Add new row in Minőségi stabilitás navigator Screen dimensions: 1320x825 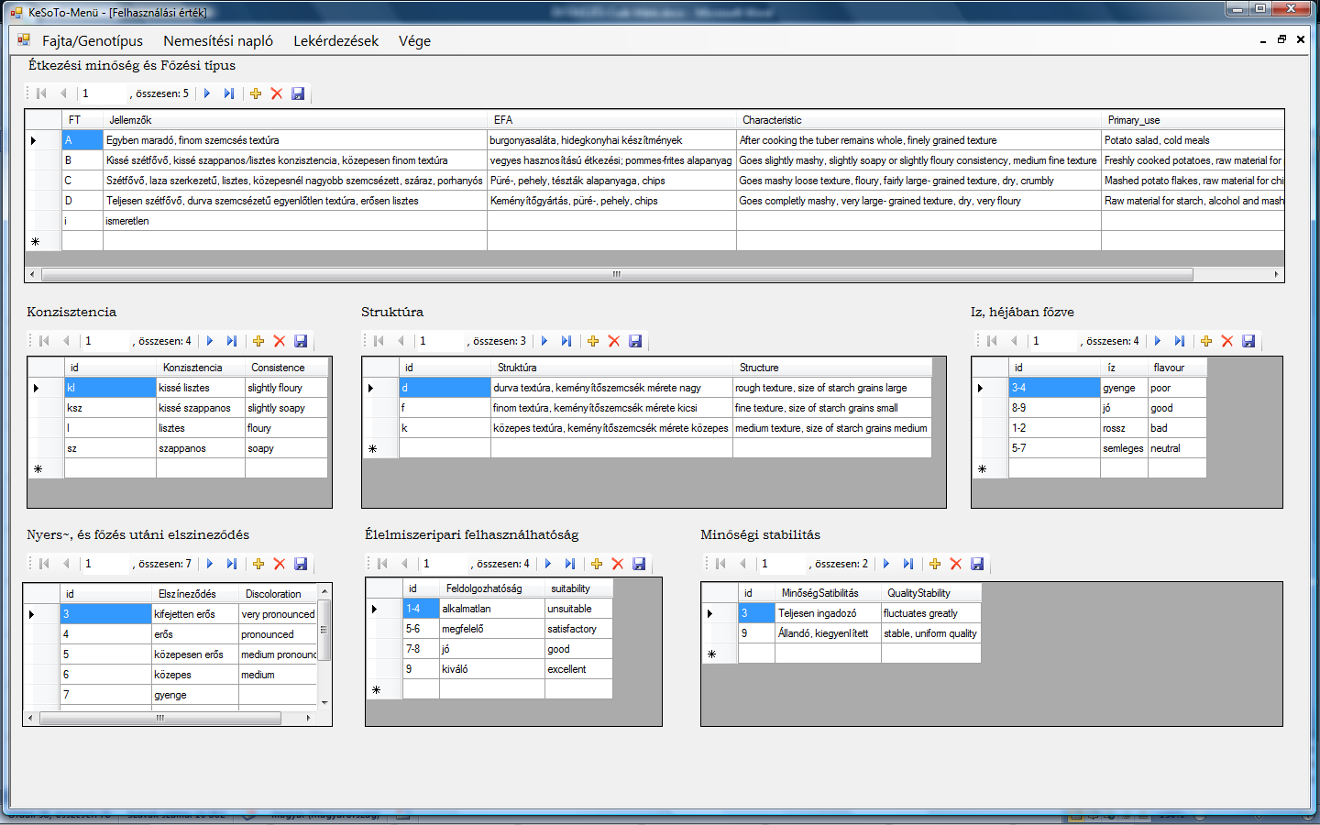pos(935,564)
